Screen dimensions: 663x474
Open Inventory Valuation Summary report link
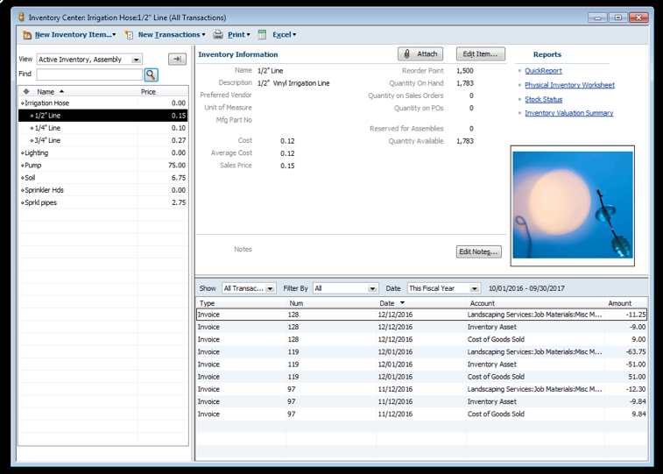point(569,113)
